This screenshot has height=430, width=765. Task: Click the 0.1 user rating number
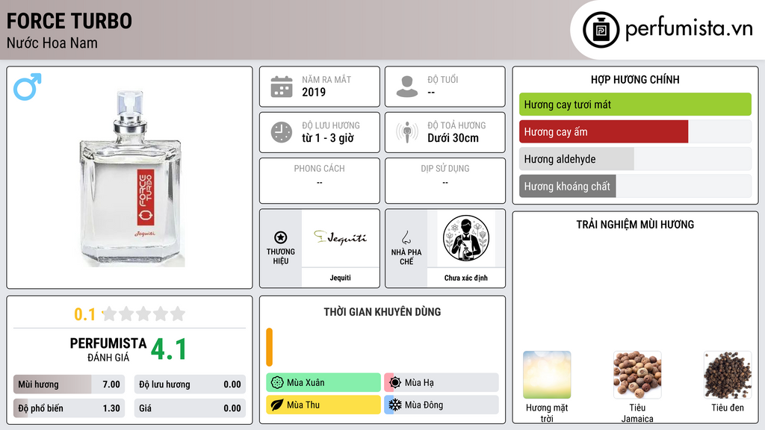[85, 314]
